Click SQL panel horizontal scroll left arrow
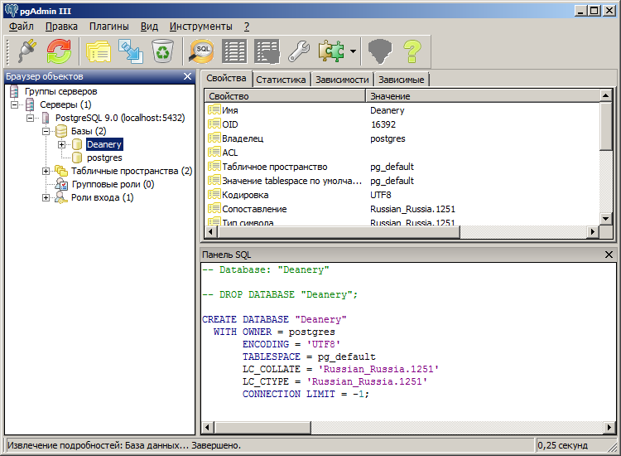The width and height of the screenshot is (621, 456). coord(208,428)
